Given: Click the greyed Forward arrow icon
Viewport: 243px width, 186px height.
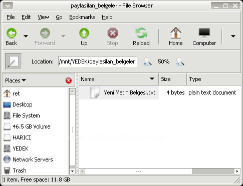Looking at the screenshot, I should pyautogui.click(x=45, y=33).
